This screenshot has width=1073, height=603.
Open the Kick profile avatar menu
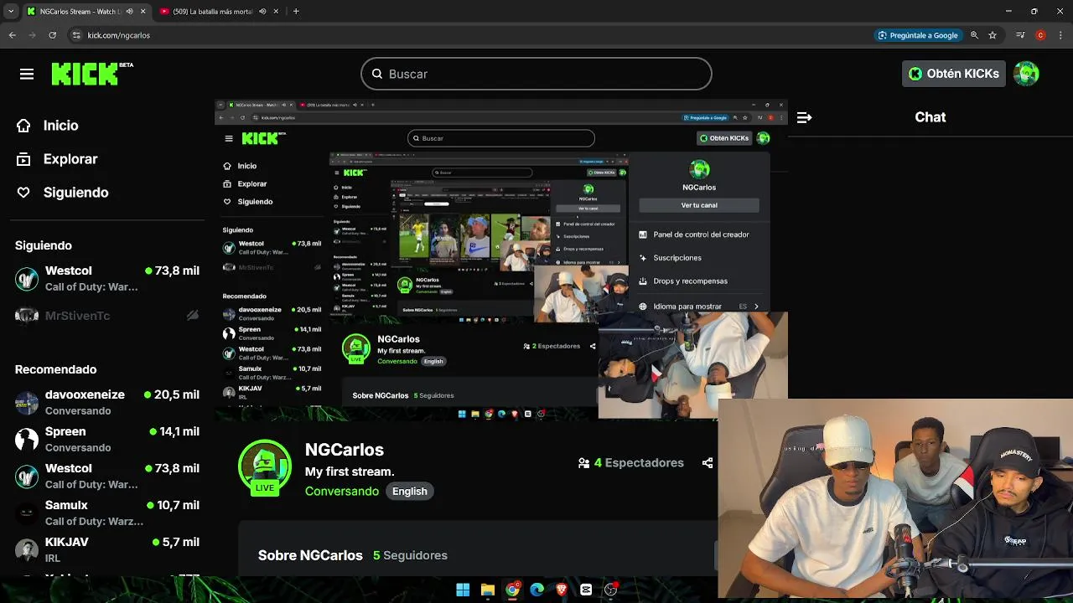(x=1026, y=74)
